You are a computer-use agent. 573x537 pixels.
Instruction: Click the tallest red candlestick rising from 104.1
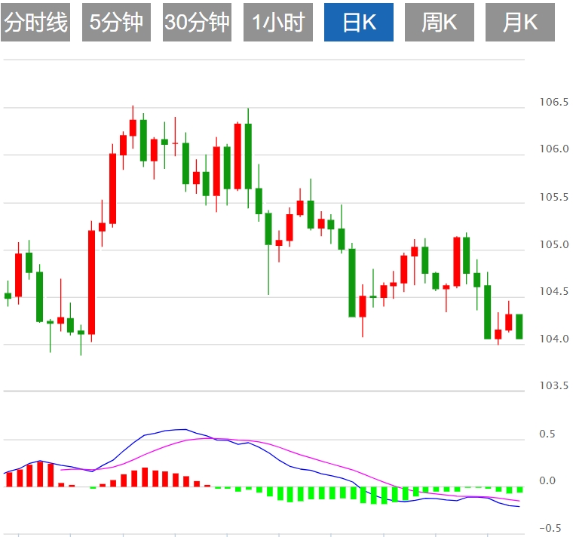[x=91, y=282]
